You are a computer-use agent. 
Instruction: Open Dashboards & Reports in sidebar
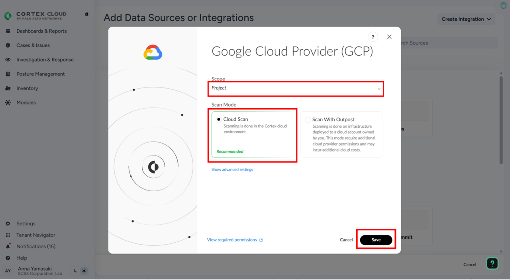click(41, 31)
